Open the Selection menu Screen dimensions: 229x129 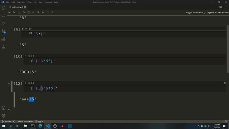(21, 2)
